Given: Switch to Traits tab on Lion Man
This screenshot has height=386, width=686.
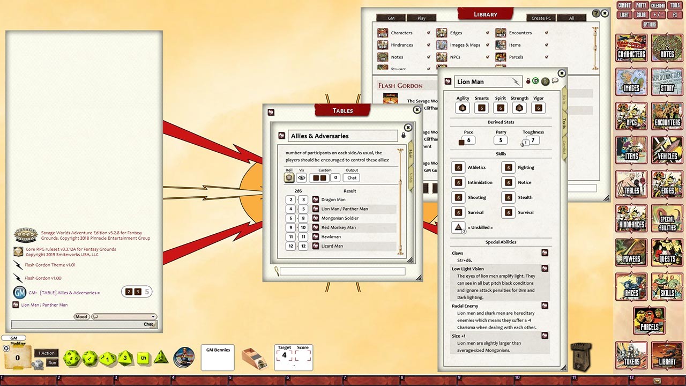Looking at the screenshot, I should (564, 124).
